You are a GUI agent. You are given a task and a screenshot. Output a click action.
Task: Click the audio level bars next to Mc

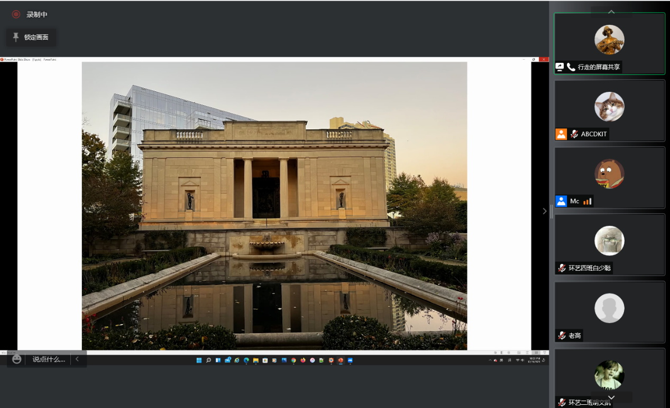[587, 201]
